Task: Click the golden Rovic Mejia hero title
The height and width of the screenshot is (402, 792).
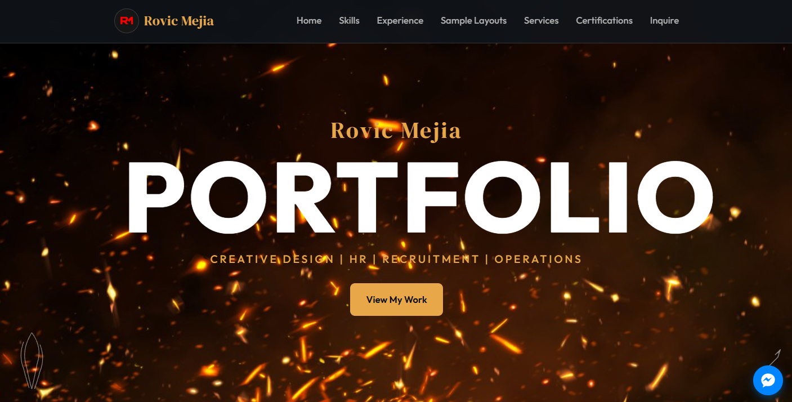Action: [x=396, y=131]
